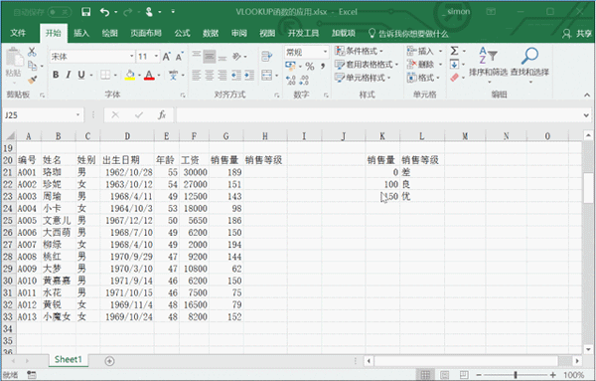596x381 pixels.
Task: Switch to the 插入 ribbon tab
Action: click(81, 33)
